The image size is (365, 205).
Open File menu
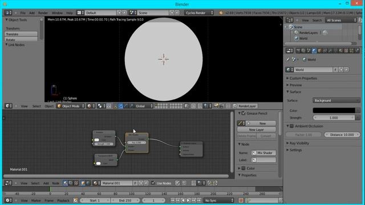(x=23, y=13)
